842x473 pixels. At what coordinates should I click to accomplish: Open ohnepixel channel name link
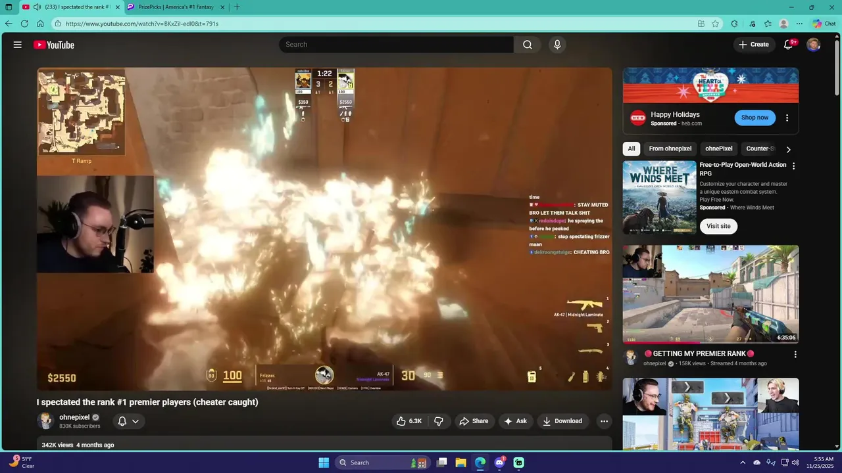point(74,417)
